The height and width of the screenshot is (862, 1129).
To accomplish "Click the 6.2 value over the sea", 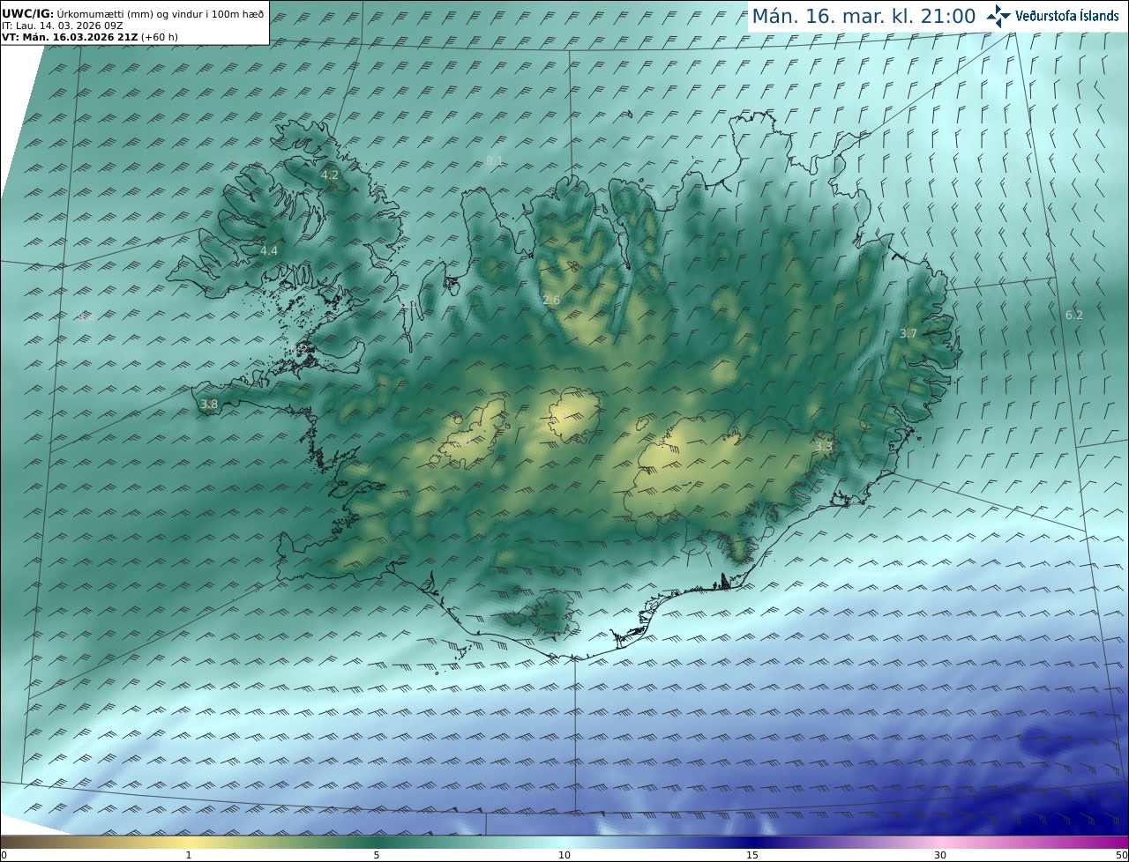I will point(1073,315).
